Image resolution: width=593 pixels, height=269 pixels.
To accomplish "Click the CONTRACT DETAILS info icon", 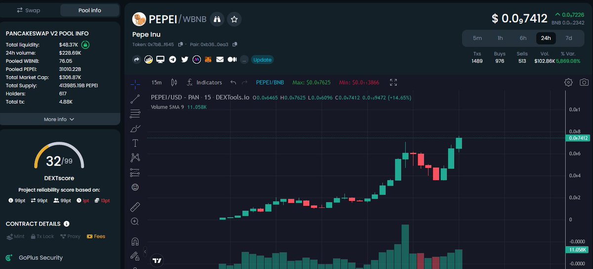I will click(67, 224).
